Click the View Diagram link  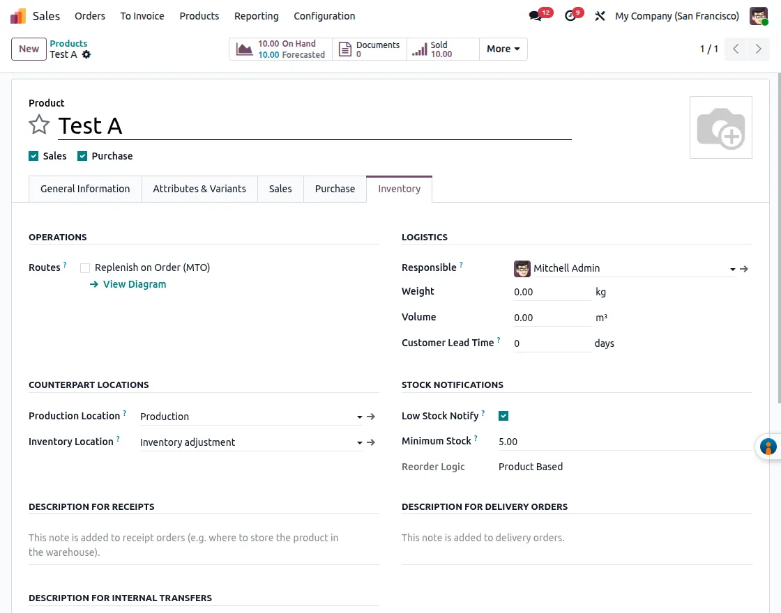134,284
